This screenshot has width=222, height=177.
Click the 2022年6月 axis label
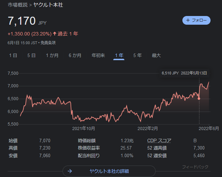coord(209,129)
